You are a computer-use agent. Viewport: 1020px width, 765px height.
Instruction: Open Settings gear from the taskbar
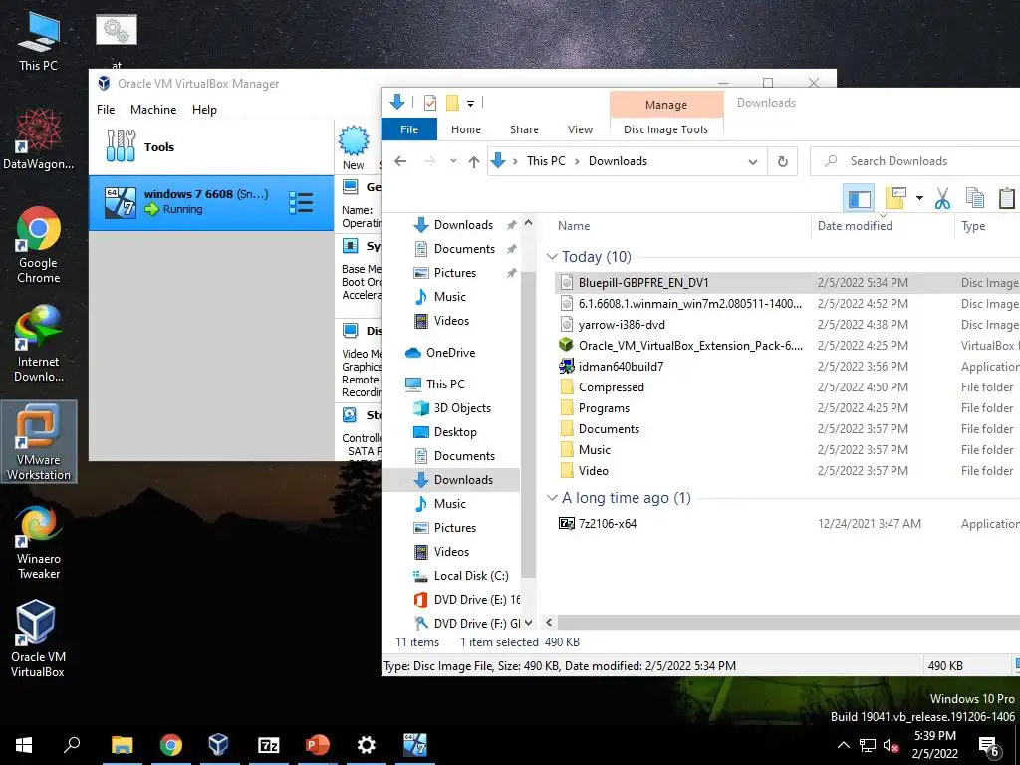click(x=367, y=744)
